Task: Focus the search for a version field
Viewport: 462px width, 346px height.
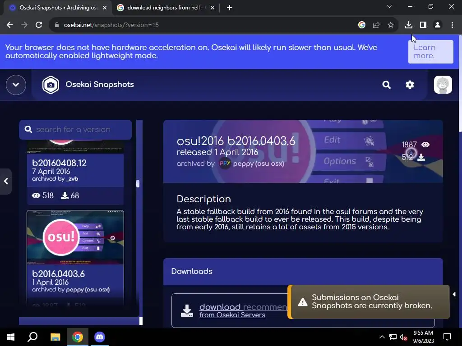Action: point(75,129)
